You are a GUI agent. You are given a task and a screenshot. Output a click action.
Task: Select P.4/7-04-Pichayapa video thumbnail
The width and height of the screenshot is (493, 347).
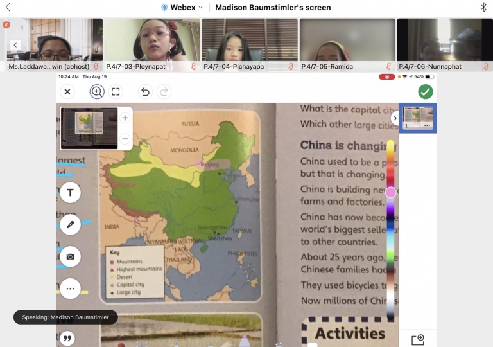coord(250,44)
